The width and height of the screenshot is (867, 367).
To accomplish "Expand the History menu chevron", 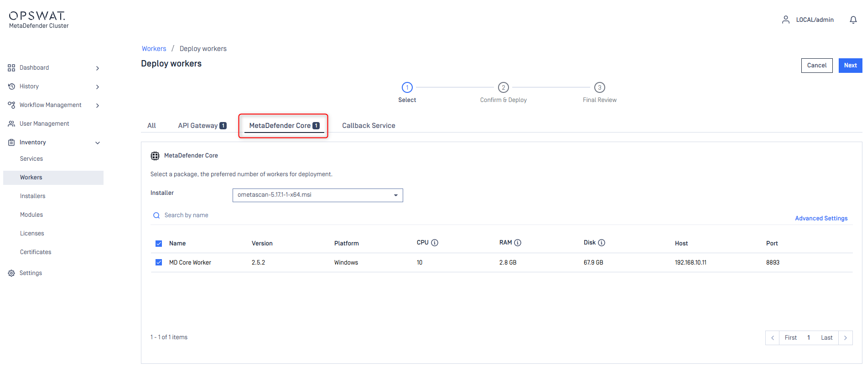I will pos(97,87).
